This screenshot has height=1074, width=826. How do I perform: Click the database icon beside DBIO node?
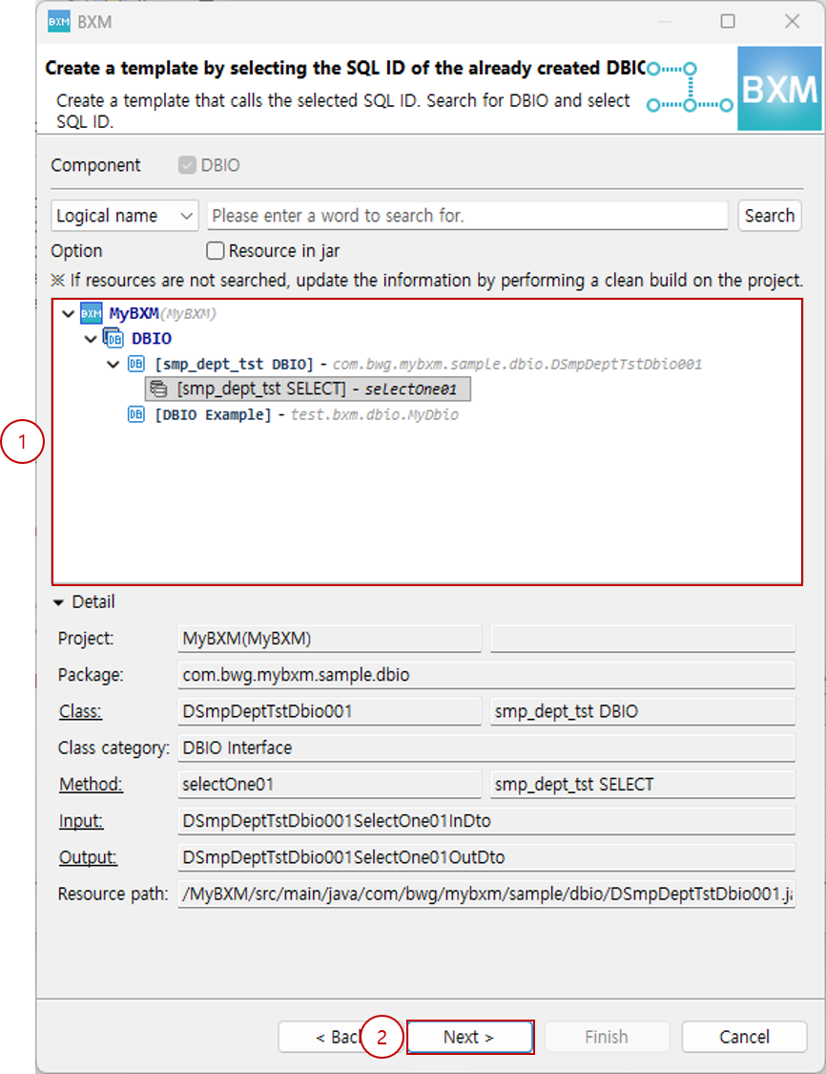(x=112, y=338)
